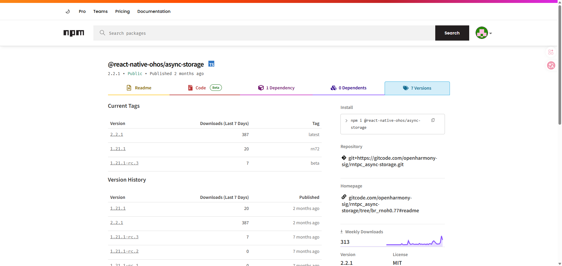This screenshot has width=562, height=266.
Task: Select the 0 Dependents tab
Action: tap(349, 88)
